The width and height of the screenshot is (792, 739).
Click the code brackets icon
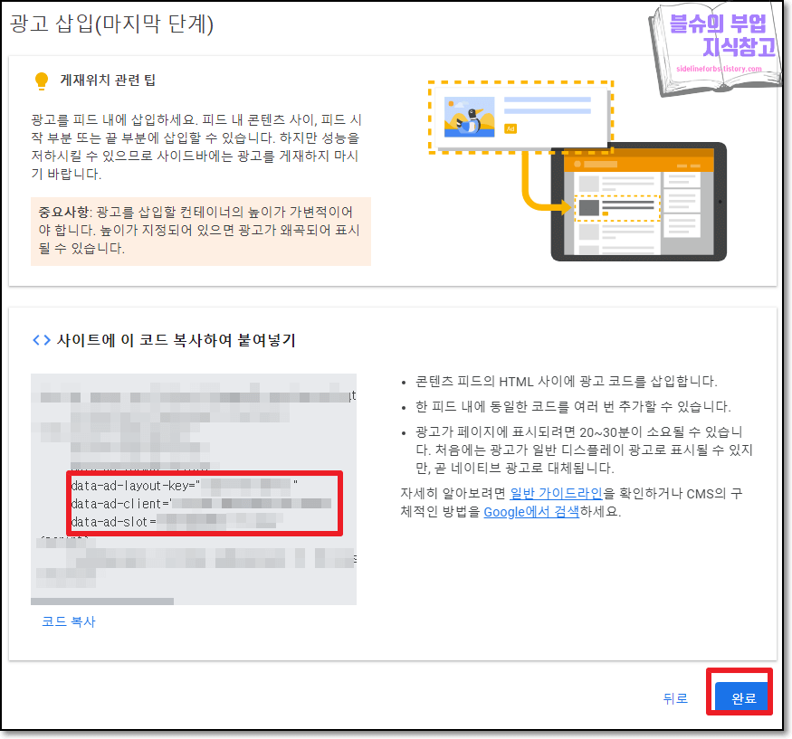point(42,340)
